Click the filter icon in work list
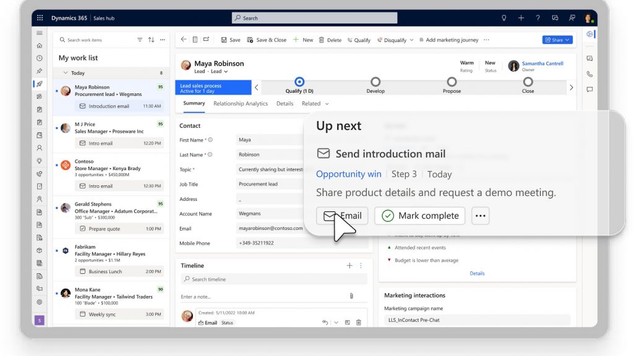 [x=140, y=40]
